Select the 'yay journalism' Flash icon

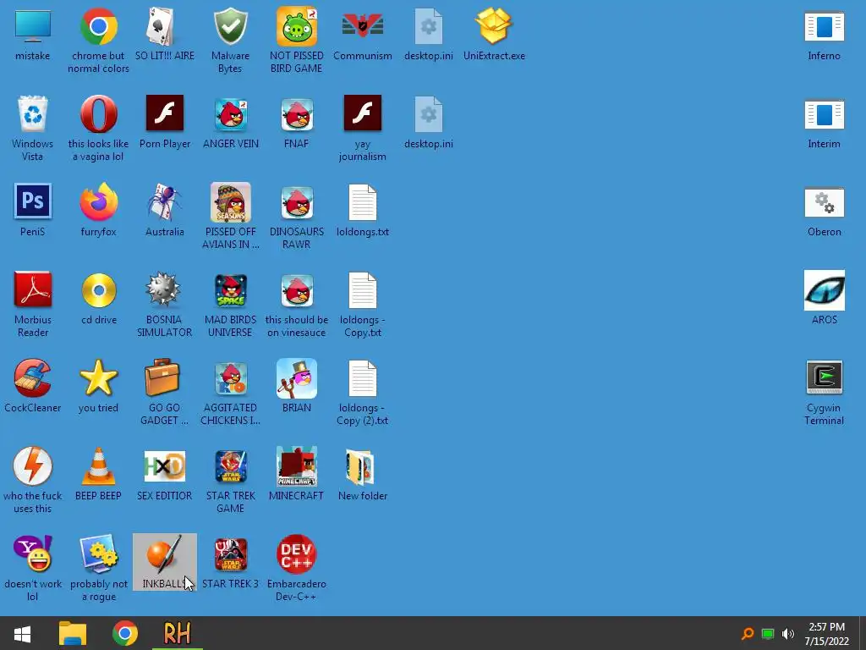click(x=362, y=113)
